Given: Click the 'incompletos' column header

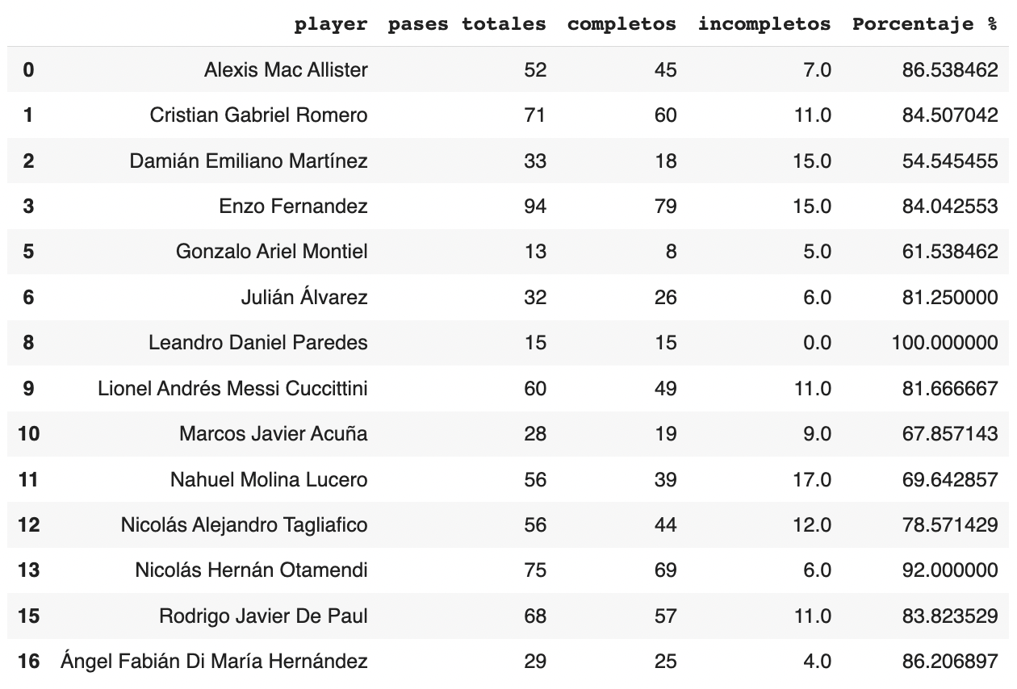Looking at the screenshot, I should click(x=764, y=24).
